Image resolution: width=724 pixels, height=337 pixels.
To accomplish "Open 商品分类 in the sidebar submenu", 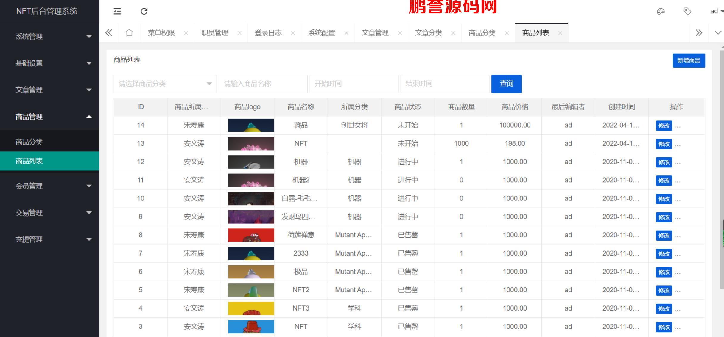I will 49,142.
